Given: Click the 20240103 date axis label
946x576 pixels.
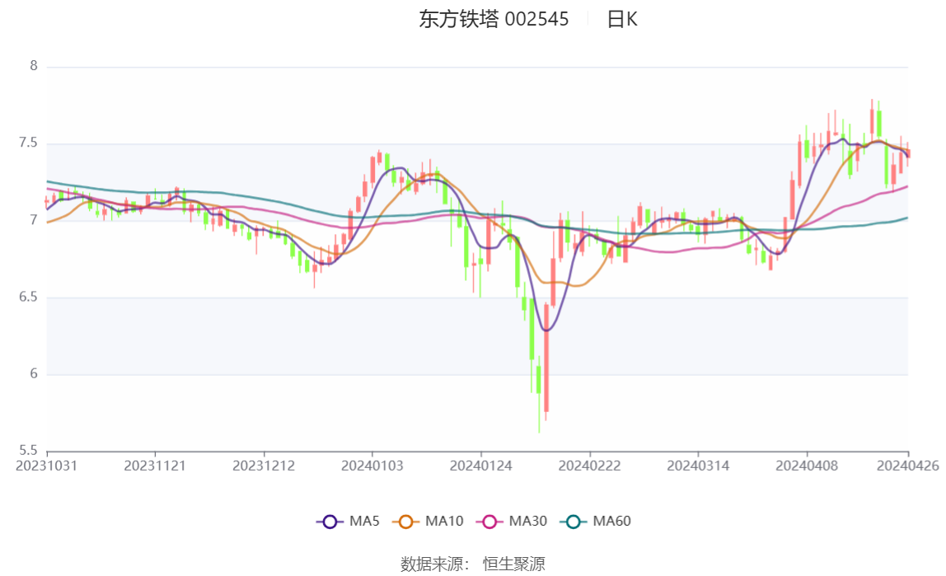Looking at the screenshot, I should (x=372, y=466).
